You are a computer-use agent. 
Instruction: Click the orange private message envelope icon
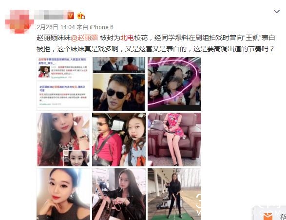click(x=268, y=217)
